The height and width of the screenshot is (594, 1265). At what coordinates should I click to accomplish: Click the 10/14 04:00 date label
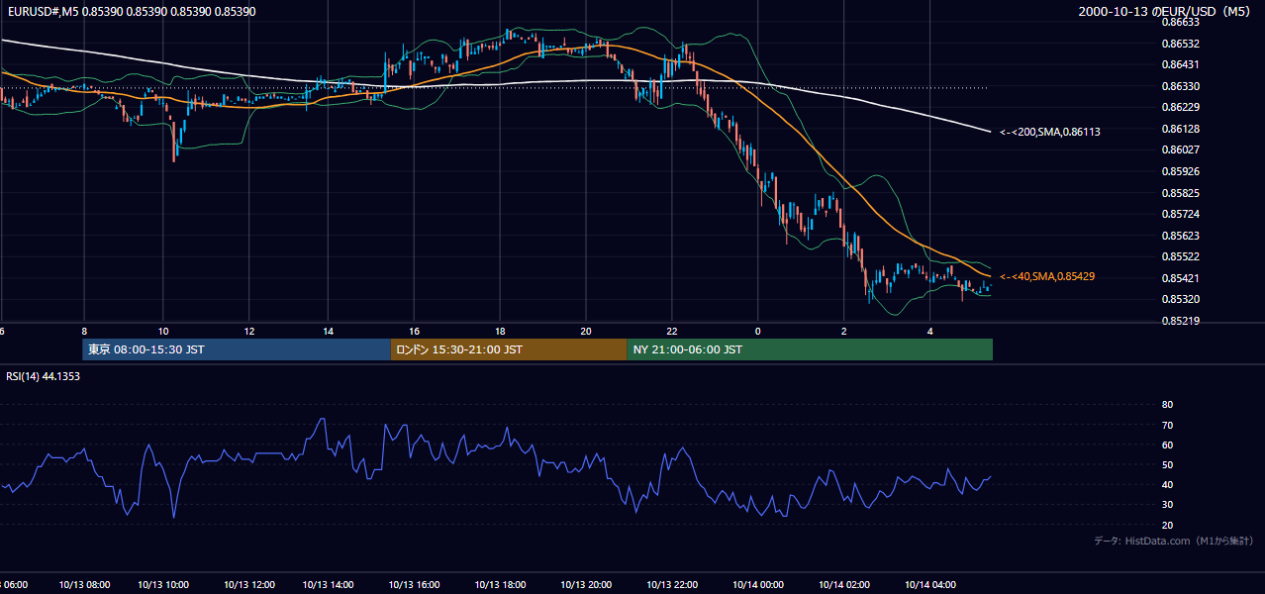930,585
